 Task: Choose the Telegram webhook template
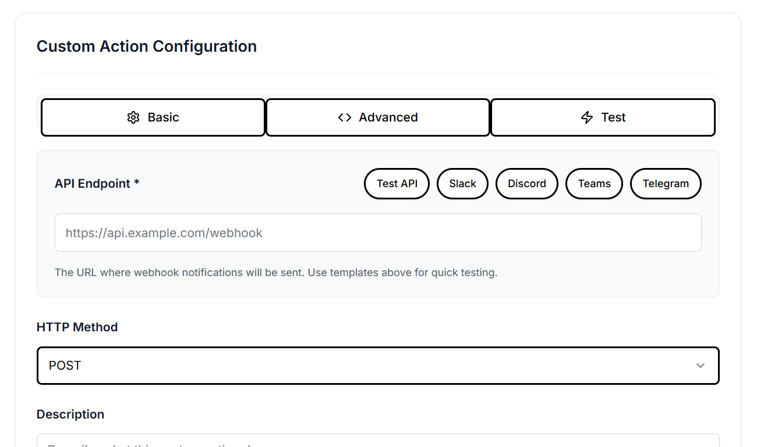coord(666,183)
